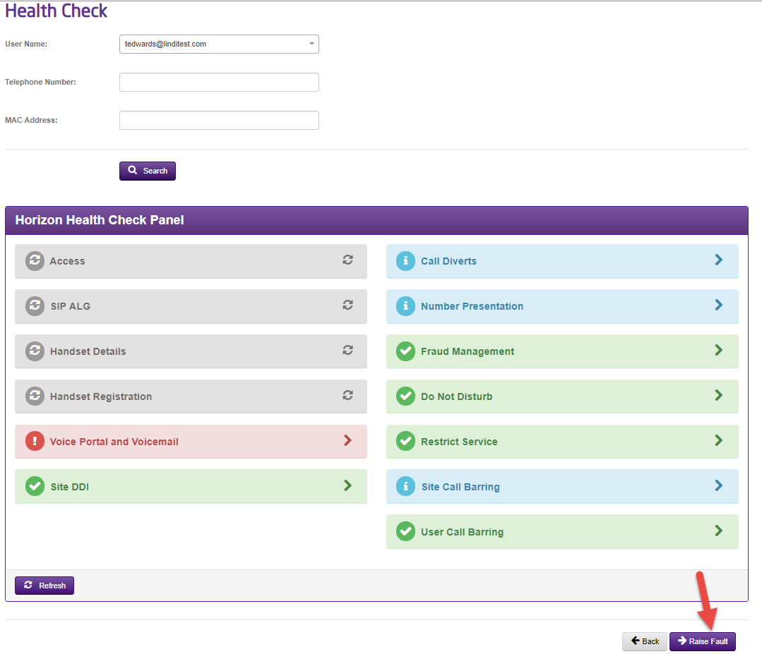Click the Handset Registration status sync icon

[x=35, y=396]
